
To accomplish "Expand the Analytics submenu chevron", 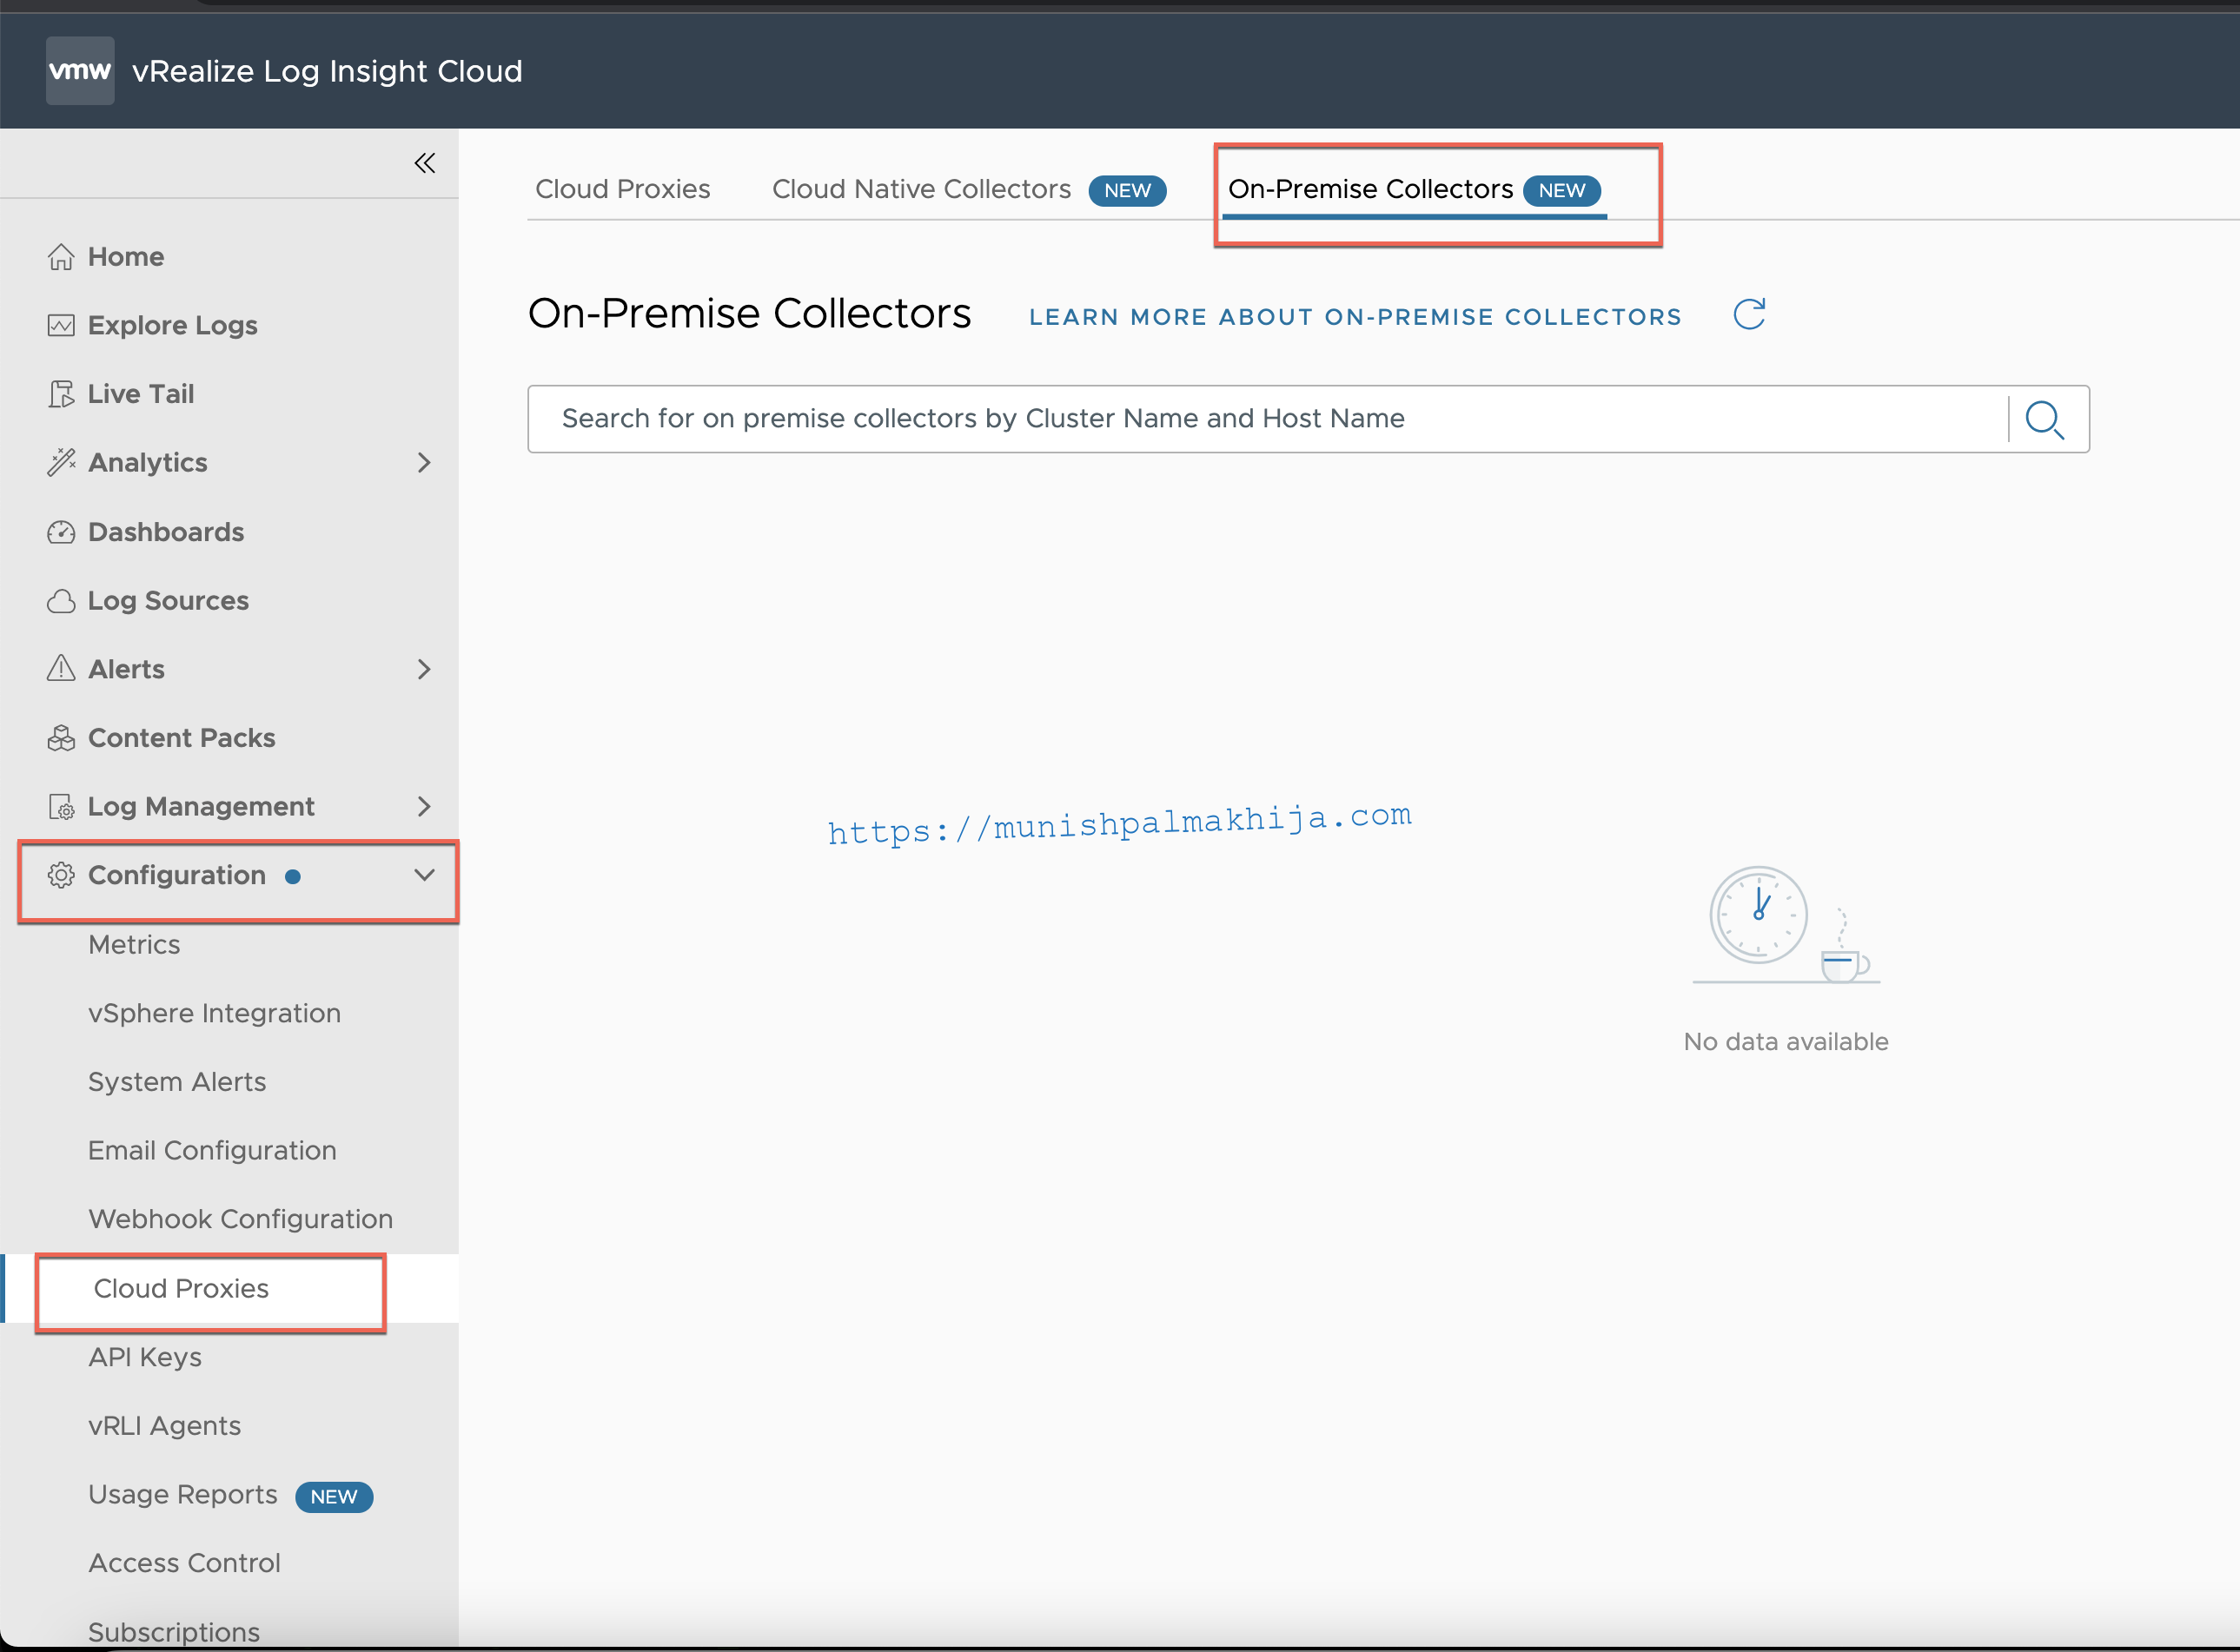I will (424, 462).
